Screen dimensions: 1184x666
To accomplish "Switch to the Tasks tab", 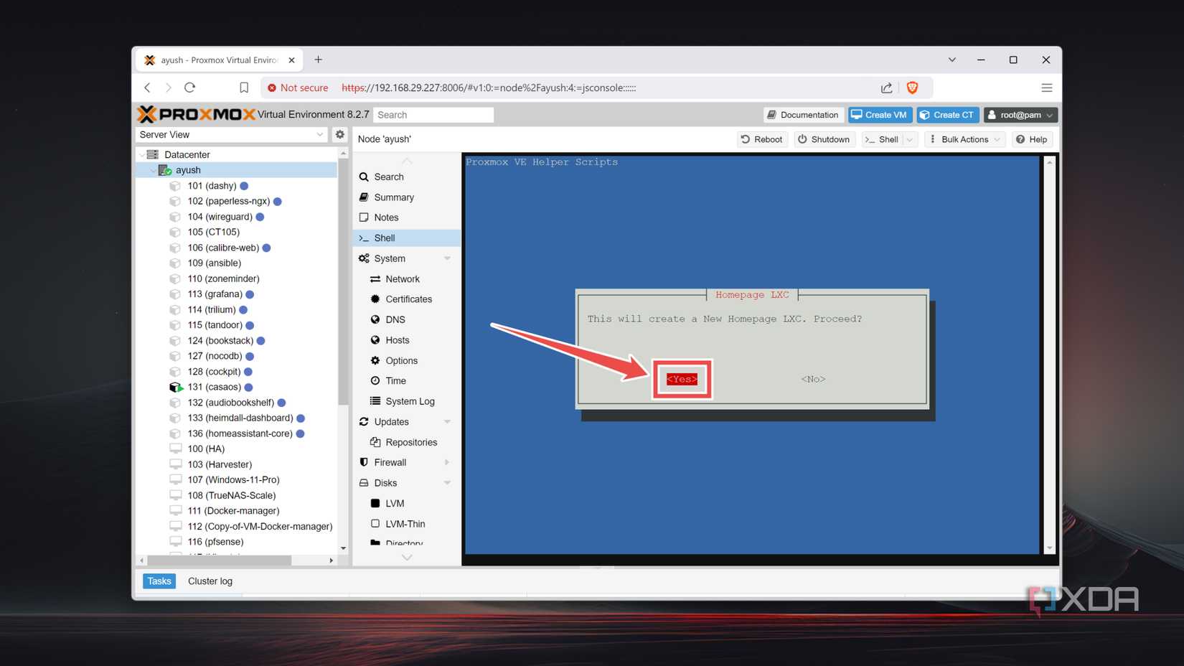I will (x=159, y=581).
